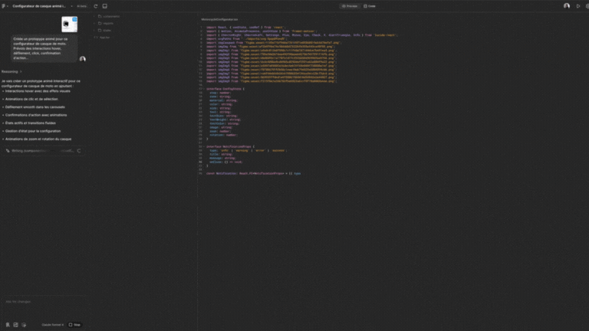Click the play icon at top right
Viewport: 589px width, 331px height.
577,5
